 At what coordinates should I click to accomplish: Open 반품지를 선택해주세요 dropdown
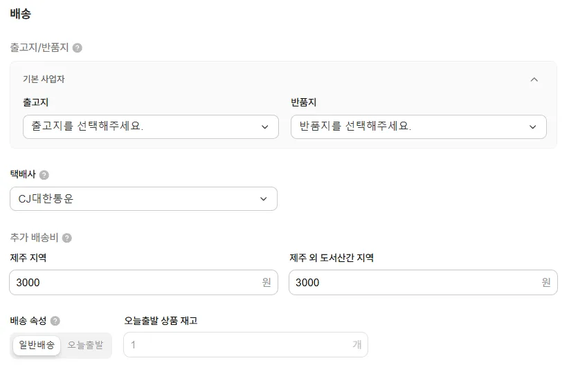[418, 127]
